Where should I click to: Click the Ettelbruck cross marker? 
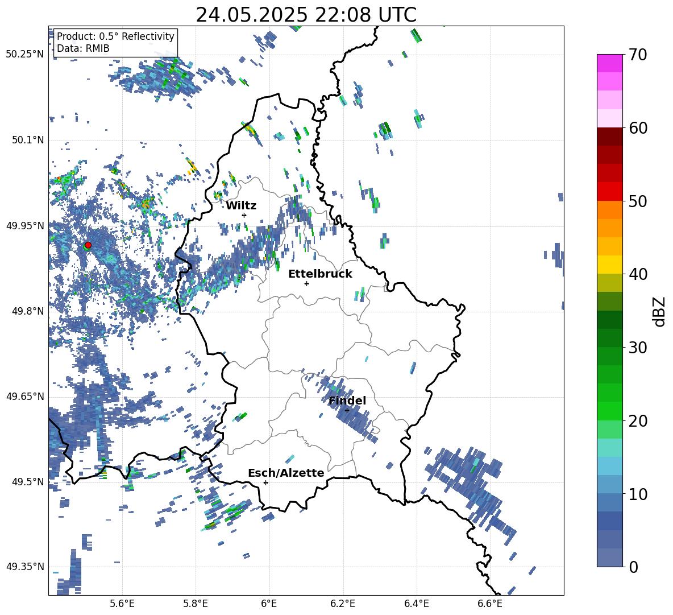click(x=306, y=283)
